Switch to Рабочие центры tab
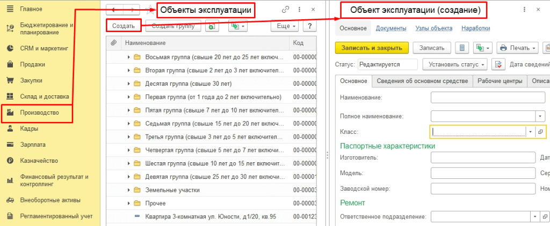 pos(500,81)
